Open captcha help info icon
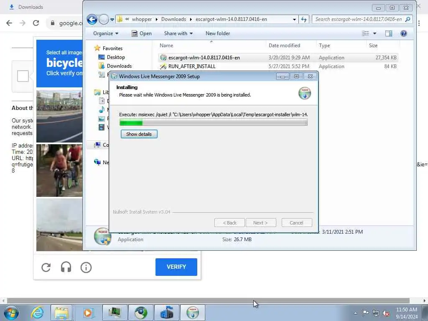The image size is (428, 321). [86, 267]
